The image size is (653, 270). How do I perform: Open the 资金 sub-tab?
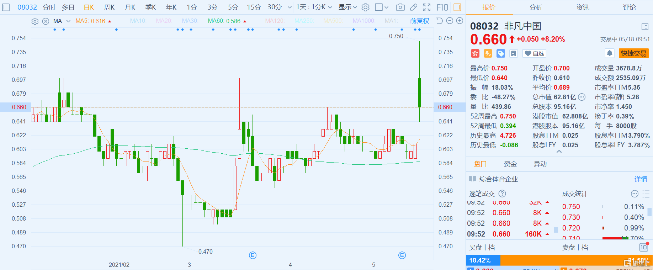click(510, 164)
